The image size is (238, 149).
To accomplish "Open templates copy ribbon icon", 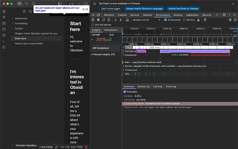I will [4, 36].
